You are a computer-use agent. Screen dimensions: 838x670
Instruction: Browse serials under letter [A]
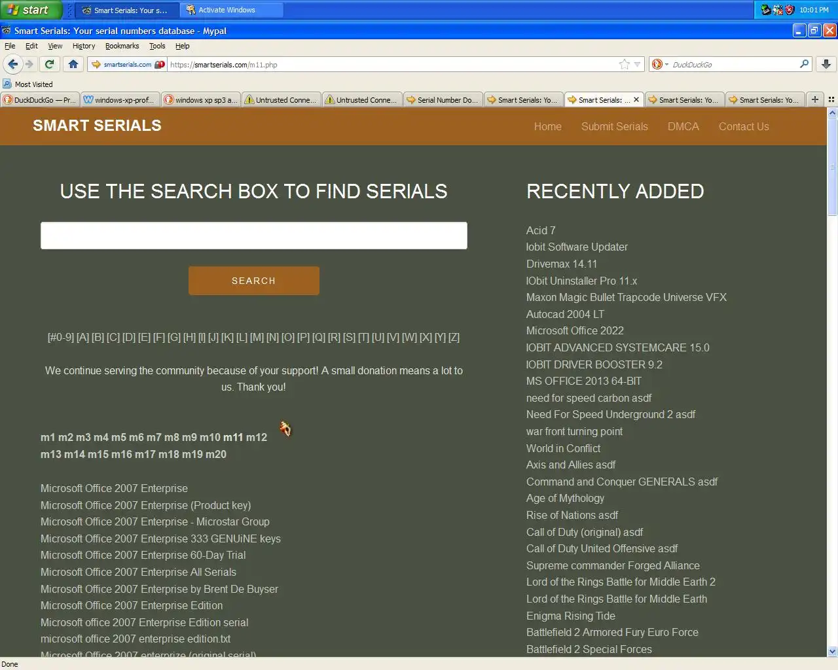pos(82,338)
